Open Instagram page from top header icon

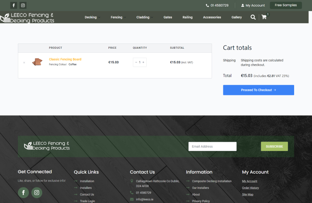tap(23, 5)
